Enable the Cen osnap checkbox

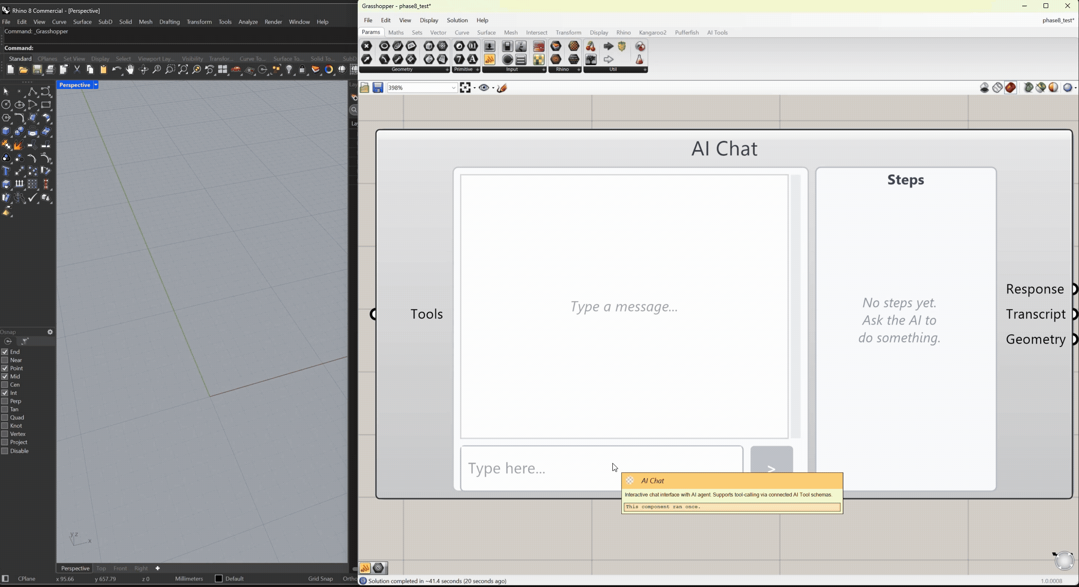5,385
